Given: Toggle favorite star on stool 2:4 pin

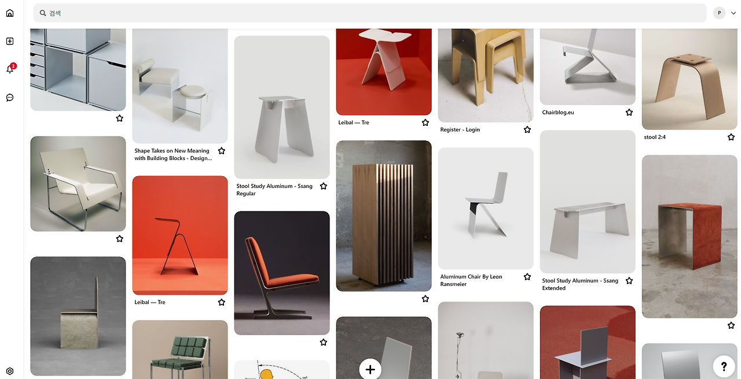Looking at the screenshot, I should point(731,138).
